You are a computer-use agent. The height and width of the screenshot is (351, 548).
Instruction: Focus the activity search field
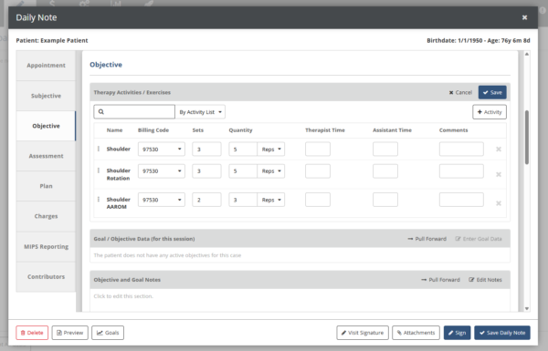134,112
